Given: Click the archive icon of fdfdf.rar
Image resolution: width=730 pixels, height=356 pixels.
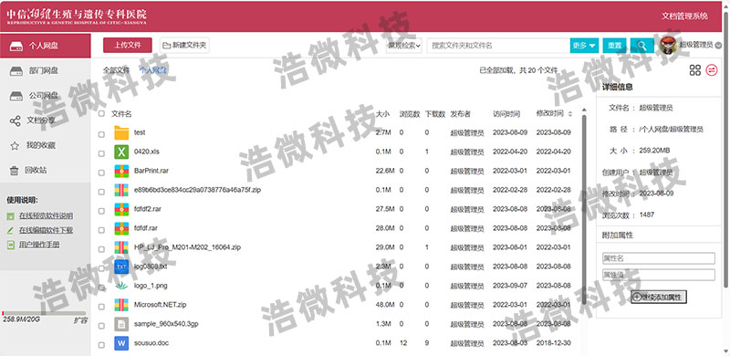Looking at the screenshot, I should point(121,228).
